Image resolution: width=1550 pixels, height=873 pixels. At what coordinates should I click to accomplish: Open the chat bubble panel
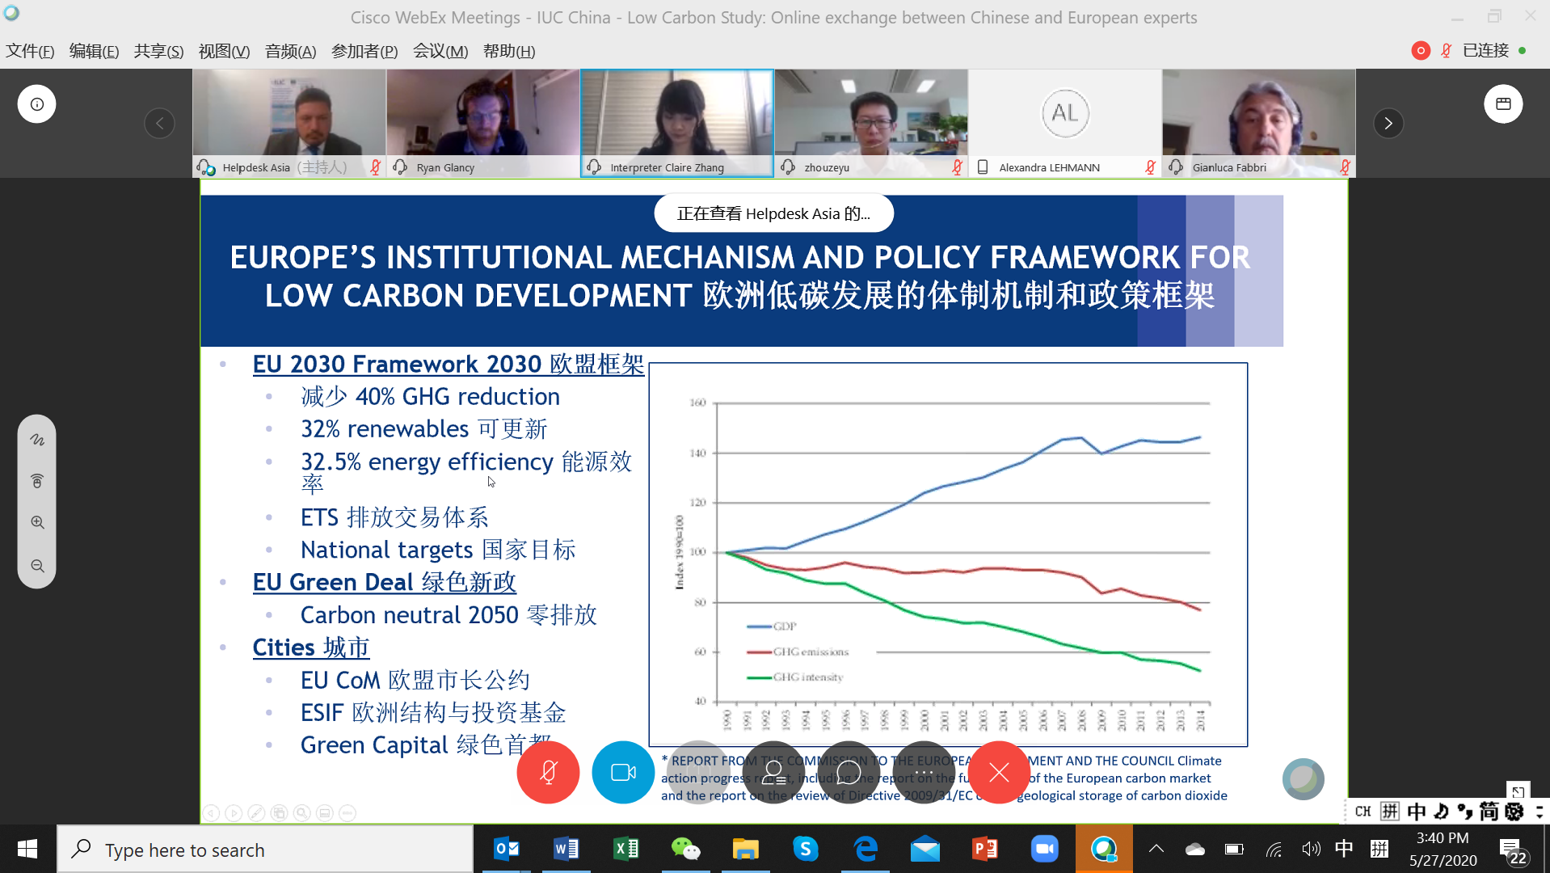pyautogui.click(x=849, y=773)
